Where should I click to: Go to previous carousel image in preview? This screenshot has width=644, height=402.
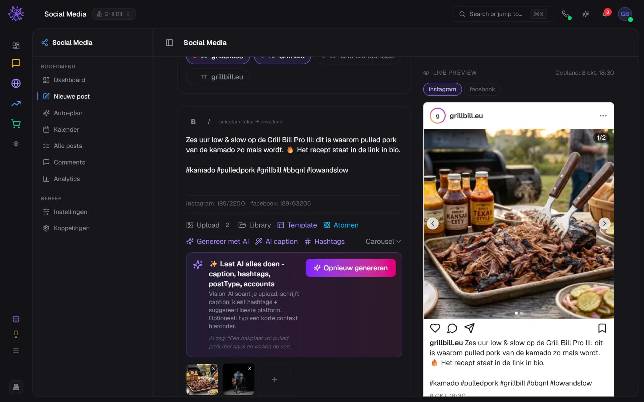tap(433, 223)
